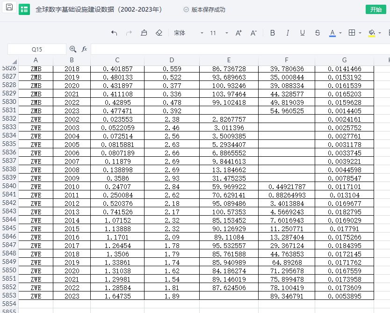Screen dimensions: 390x313
Task: Toggle italic formatting
Action: click(x=288, y=33)
